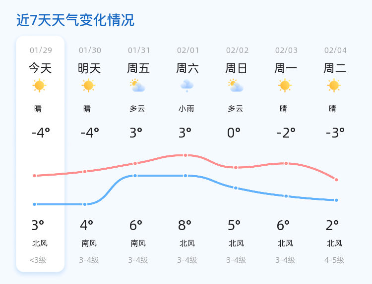Click the 4-5级 wind level text

point(334,260)
